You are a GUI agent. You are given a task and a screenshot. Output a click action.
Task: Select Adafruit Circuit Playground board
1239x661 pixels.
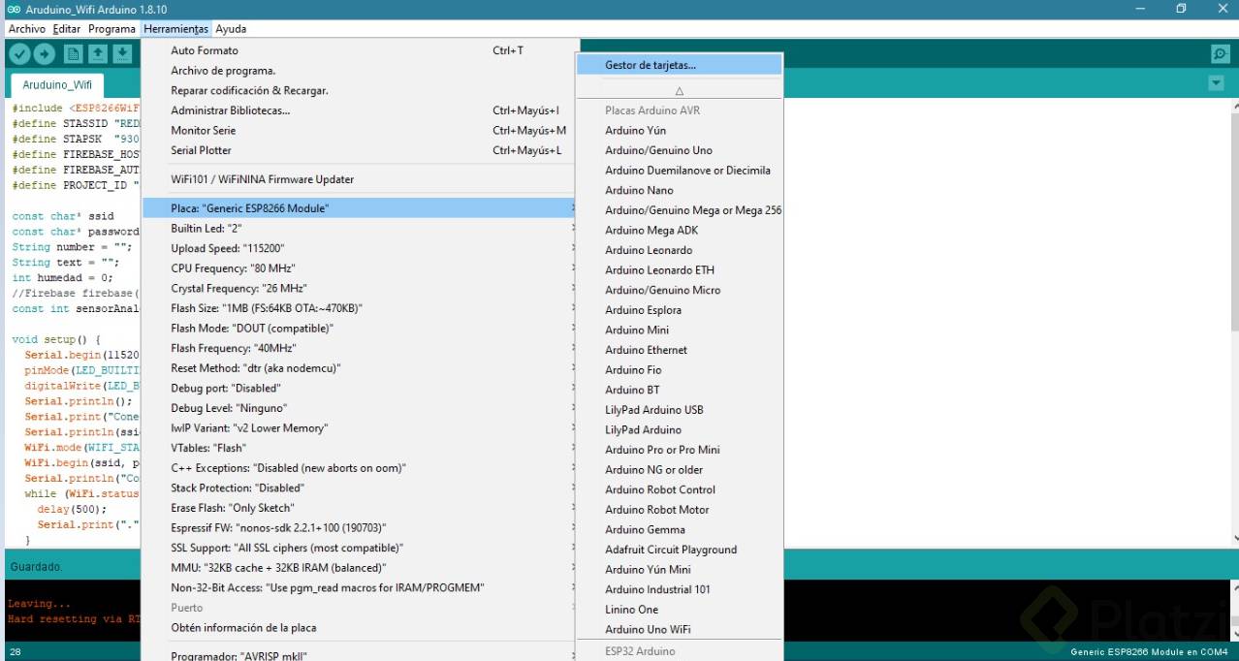coord(679,549)
